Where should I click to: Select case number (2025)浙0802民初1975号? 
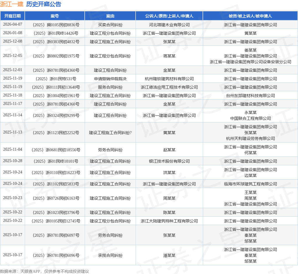[x=56, y=56]
